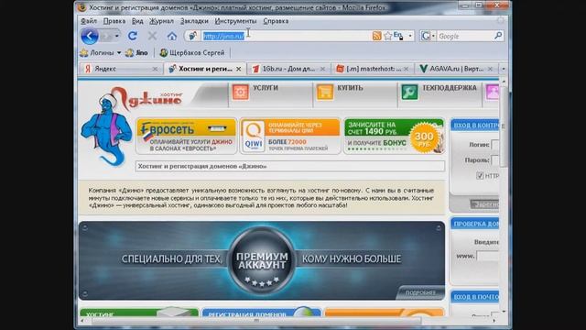The image size is (586, 330).
Task: Click the search engine icon in search box
Action: tap(425, 36)
